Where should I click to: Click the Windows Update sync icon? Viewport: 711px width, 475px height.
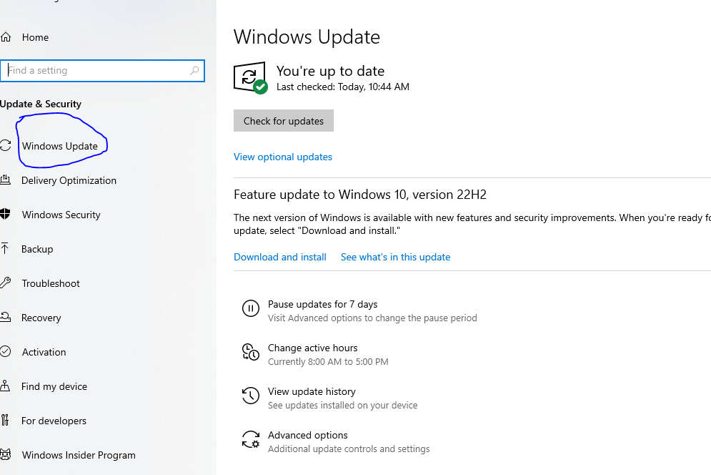point(6,146)
